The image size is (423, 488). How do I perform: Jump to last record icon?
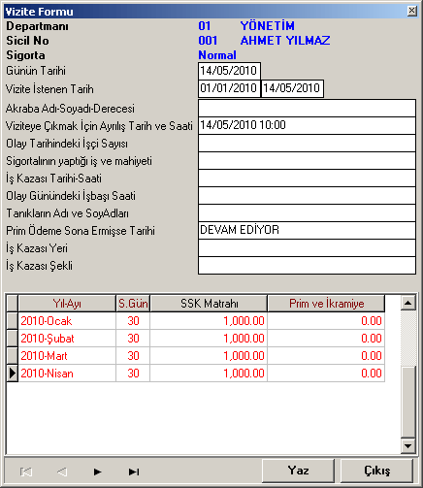pos(134,472)
